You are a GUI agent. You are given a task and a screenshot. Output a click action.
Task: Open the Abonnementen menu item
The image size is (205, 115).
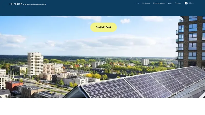pyautogui.click(x=159, y=3)
